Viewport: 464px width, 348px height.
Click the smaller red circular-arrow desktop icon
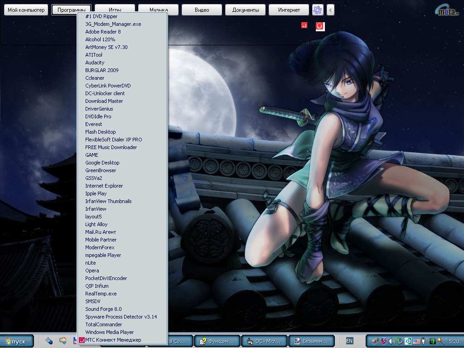pos(304,25)
